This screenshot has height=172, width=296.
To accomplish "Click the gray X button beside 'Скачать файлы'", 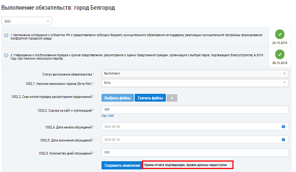I will point(172,98).
